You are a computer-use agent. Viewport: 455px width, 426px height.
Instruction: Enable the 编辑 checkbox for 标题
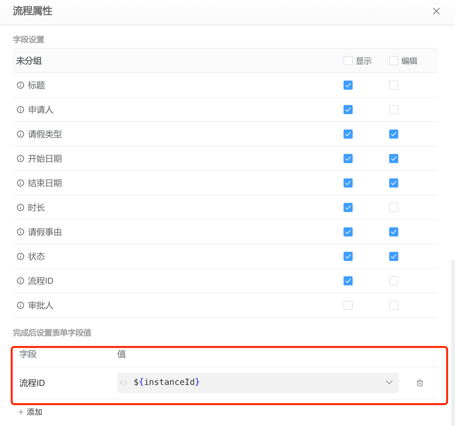[393, 85]
